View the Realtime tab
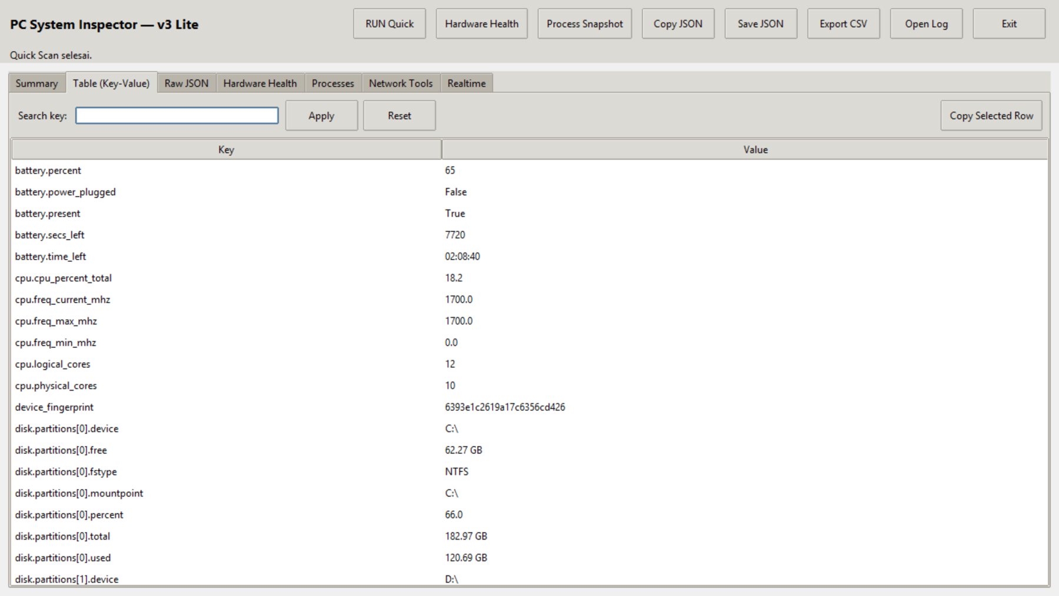 [466, 83]
